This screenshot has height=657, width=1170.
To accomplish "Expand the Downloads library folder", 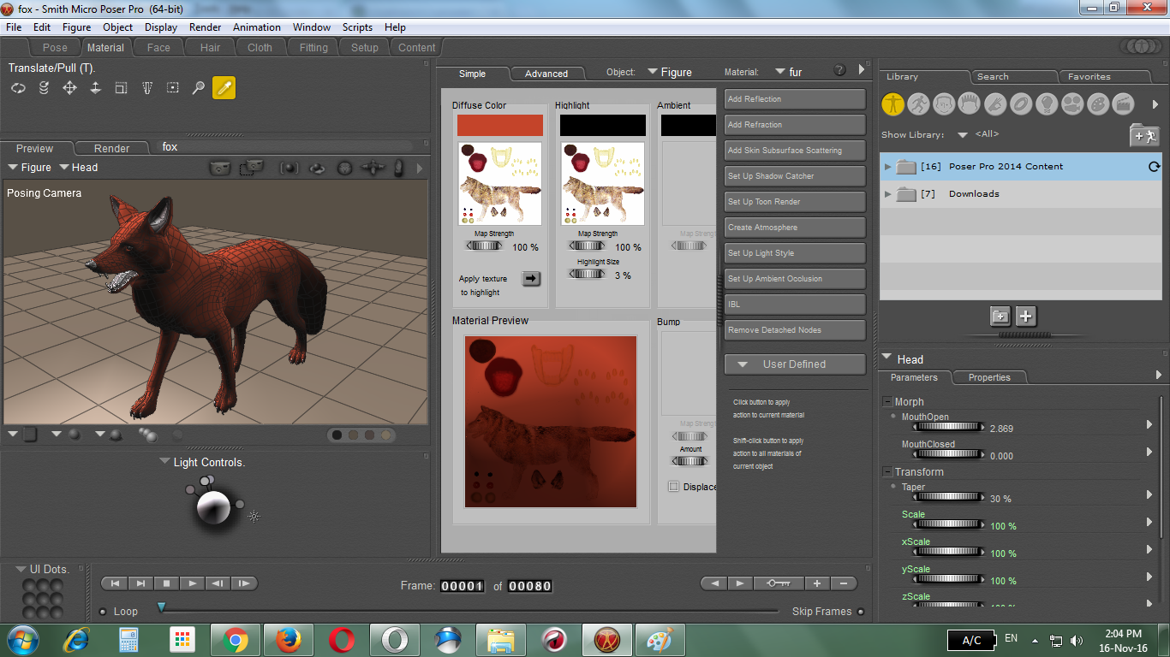I will click(888, 194).
